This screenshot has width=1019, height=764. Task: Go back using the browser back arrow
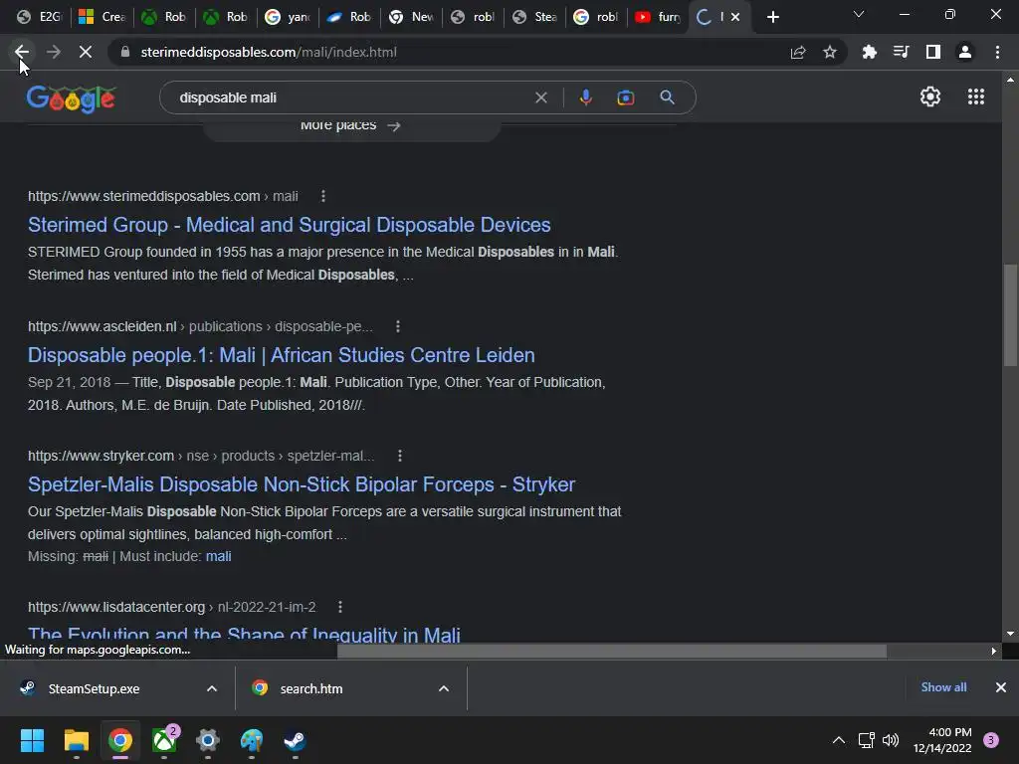[x=22, y=52]
